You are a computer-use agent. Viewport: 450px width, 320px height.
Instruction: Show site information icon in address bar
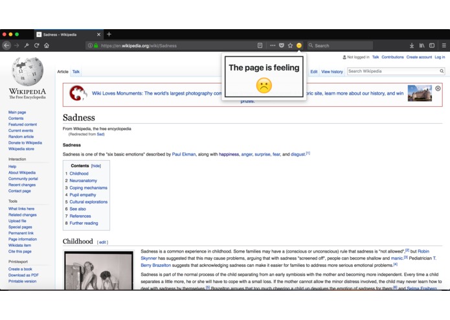point(90,45)
